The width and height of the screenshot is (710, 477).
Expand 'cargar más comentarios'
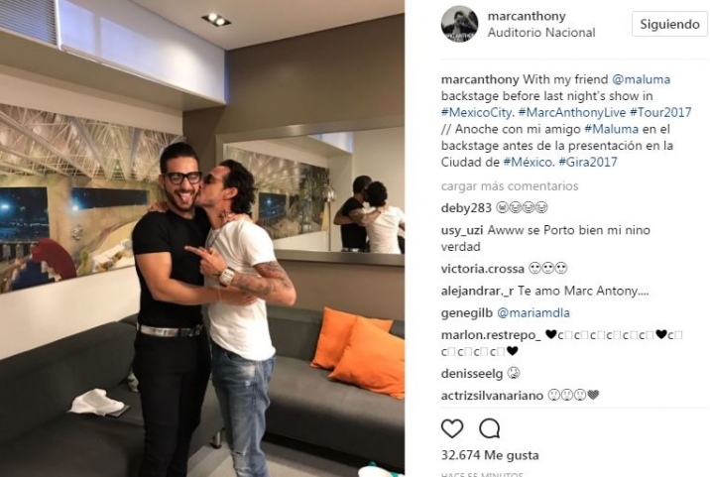510,186
